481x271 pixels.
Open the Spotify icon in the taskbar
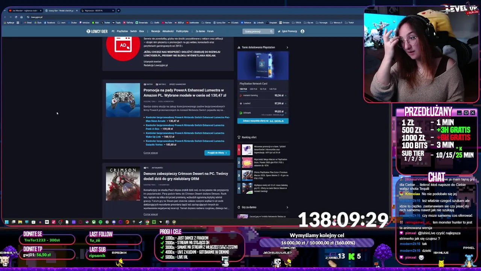pyautogui.click(x=100, y=222)
